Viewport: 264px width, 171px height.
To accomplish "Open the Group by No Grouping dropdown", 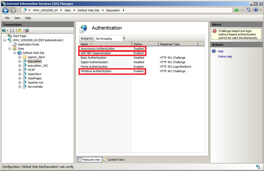I will coord(124,39).
